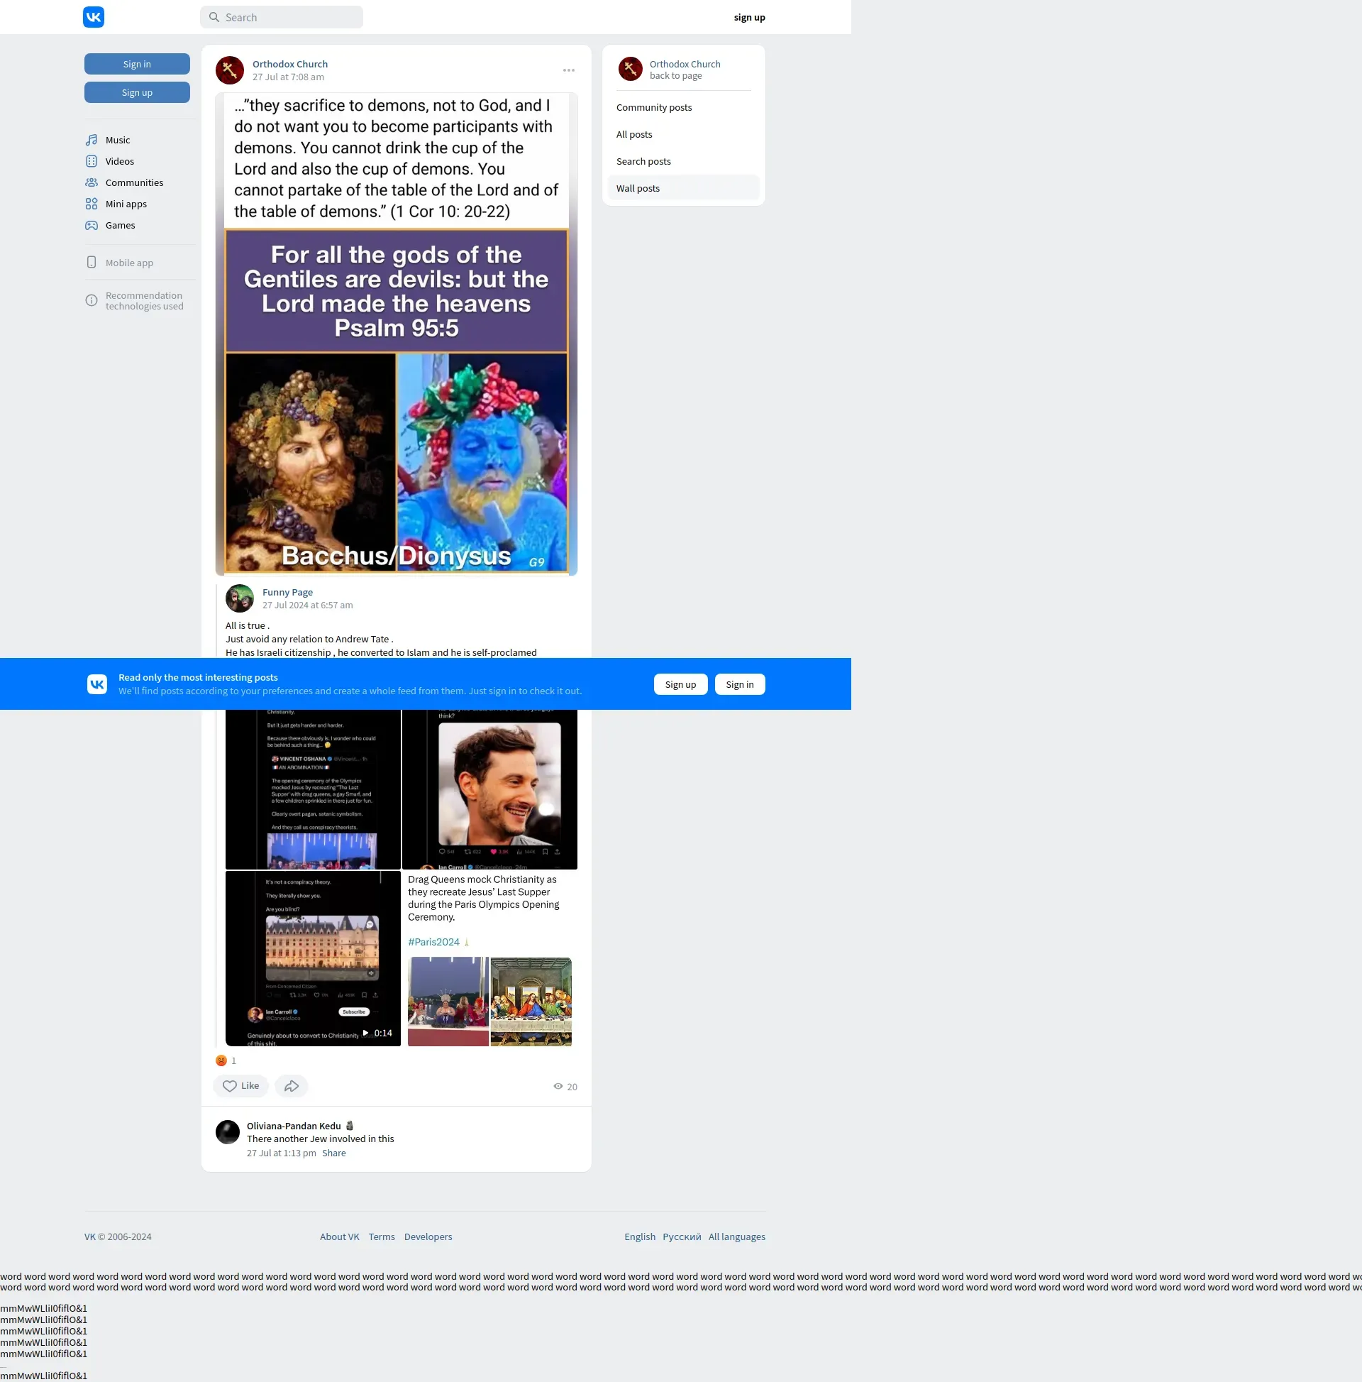Open the #Paris2024 hashtag link
The width and height of the screenshot is (1362, 1382).
(x=433, y=942)
